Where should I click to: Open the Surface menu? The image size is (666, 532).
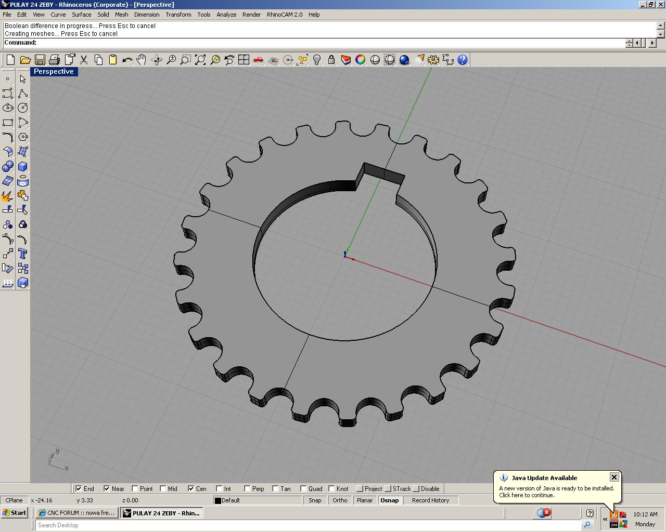tap(82, 15)
